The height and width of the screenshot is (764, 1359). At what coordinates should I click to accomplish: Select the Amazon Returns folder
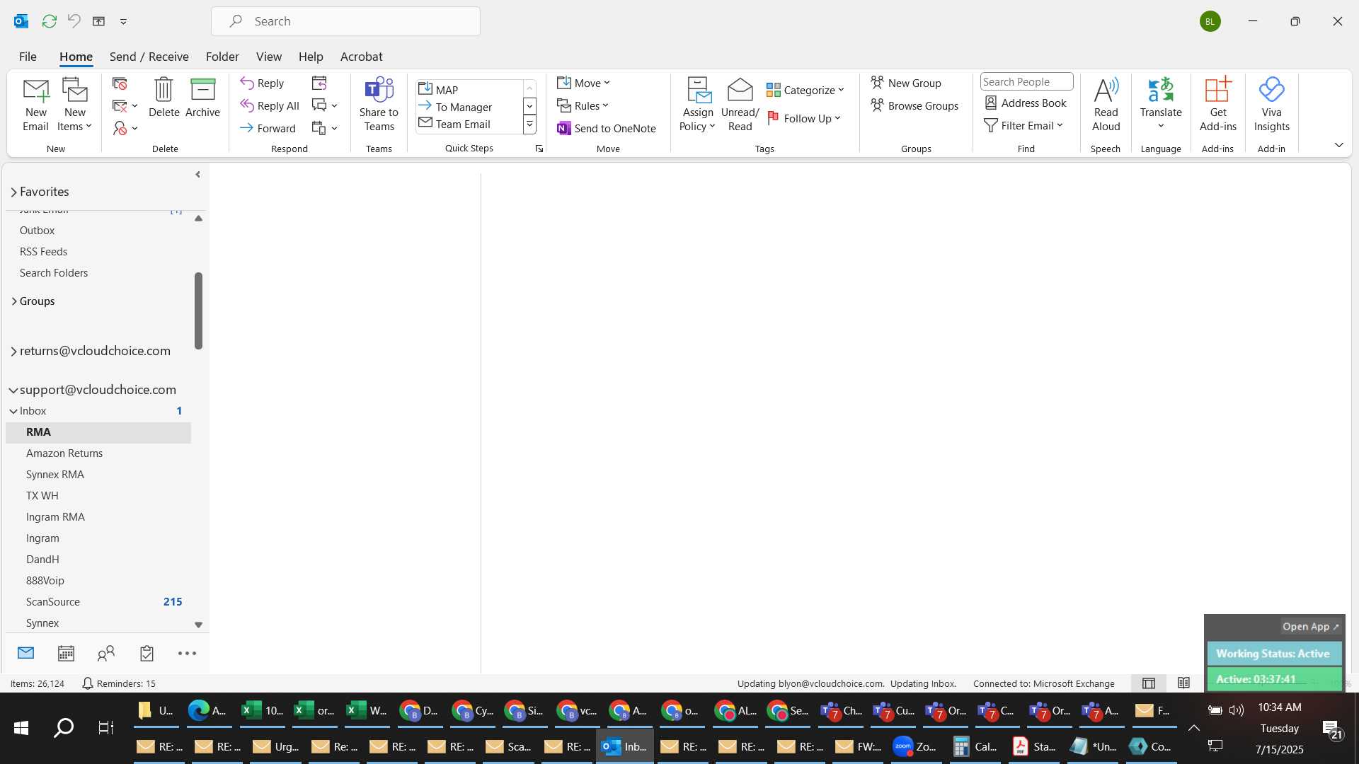[98, 453]
